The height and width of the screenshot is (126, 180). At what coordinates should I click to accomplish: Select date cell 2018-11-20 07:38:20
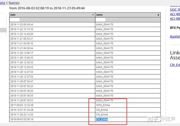(x=52, y=91)
